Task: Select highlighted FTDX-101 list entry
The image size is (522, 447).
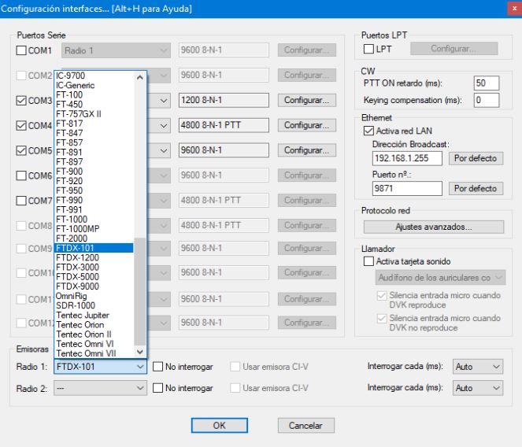Action: 94,248
